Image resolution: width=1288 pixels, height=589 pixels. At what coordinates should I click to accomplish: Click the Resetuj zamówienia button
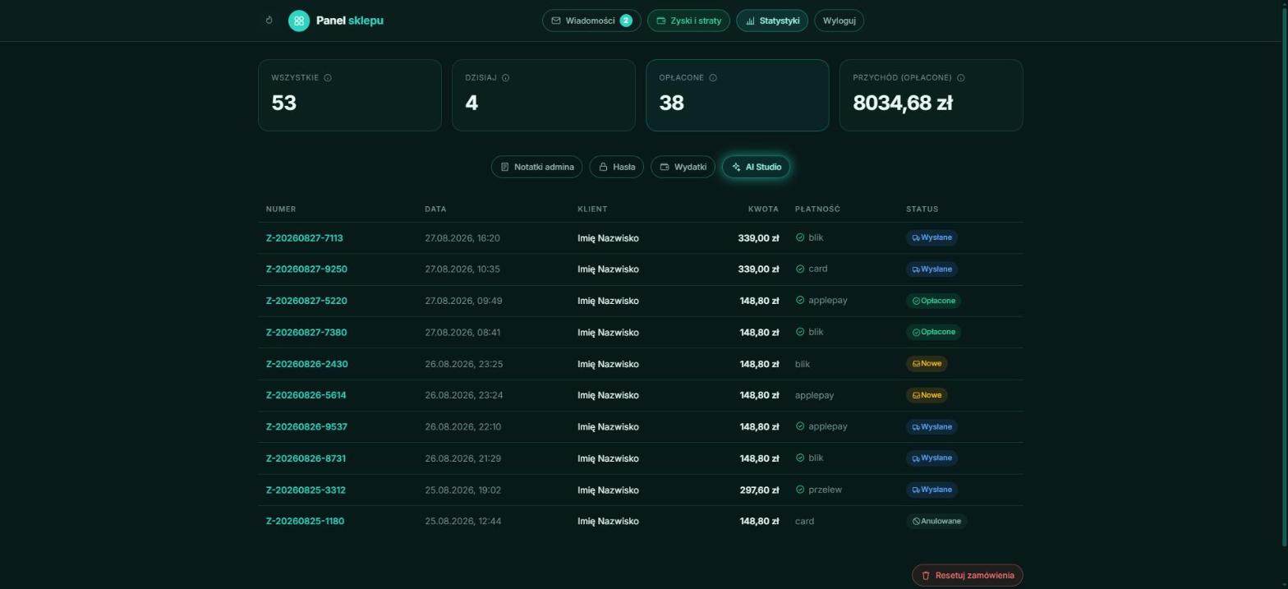[967, 575]
